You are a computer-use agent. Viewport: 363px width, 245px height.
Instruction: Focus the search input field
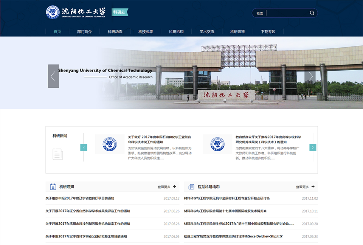[x=287, y=13]
